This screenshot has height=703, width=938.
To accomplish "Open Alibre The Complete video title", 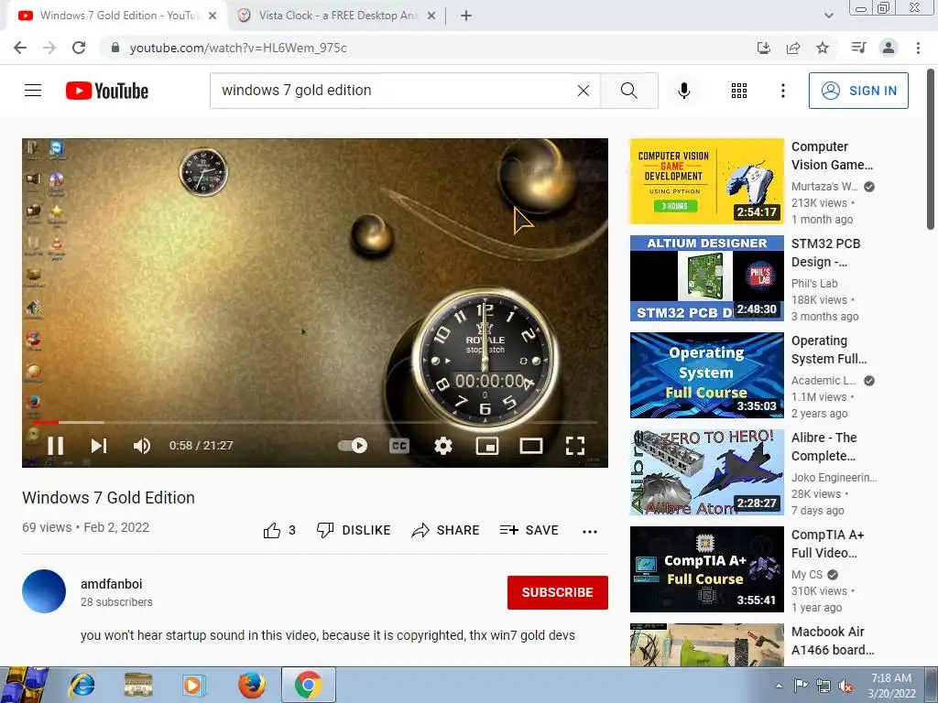I will (x=823, y=447).
